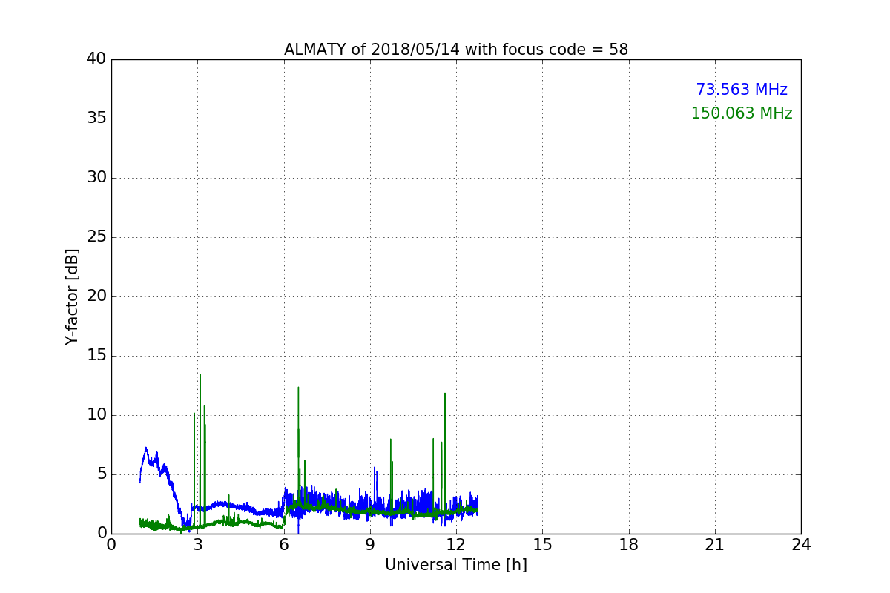Select the green 150.063 MHz legend label
The image size is (890, 593).
742,113
